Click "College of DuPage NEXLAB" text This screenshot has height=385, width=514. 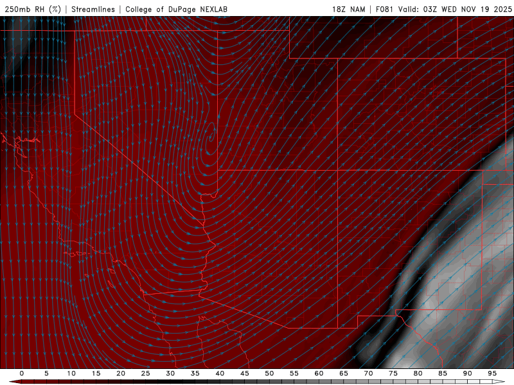(x=176, y=9)
